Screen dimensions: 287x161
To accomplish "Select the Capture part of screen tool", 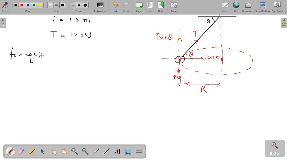I will click(128, 151).
